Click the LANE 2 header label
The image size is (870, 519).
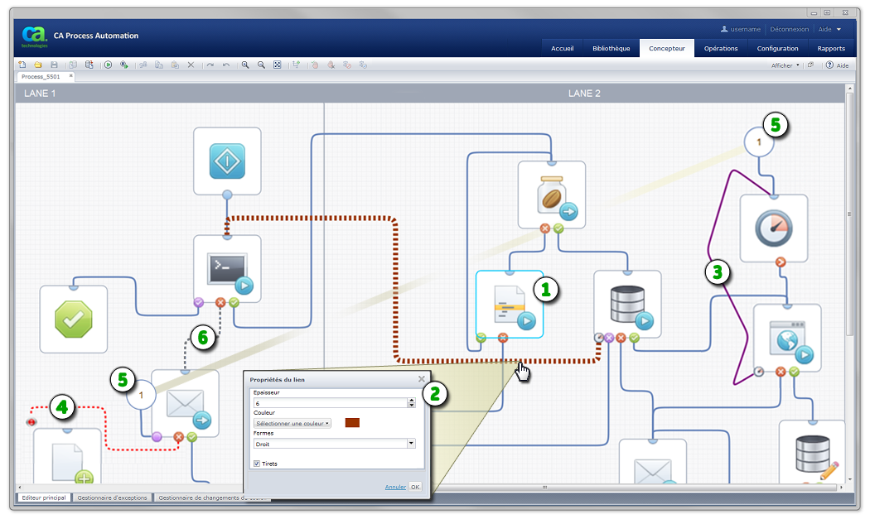584,94
